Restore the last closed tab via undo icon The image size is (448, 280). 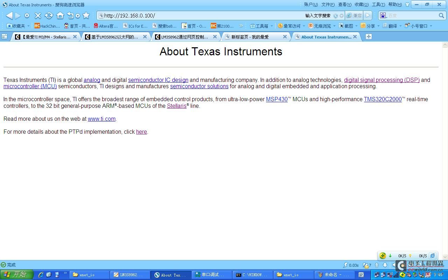pos(70,15)
